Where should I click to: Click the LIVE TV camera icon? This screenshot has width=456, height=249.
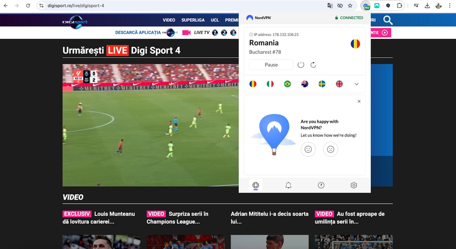click(x=186, y=32)
